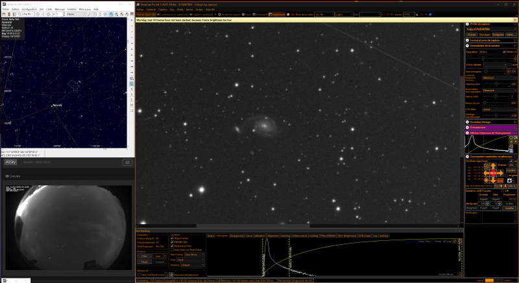
Task: Switch to the Drift Graph tab
Action: (x=365, y=236)
